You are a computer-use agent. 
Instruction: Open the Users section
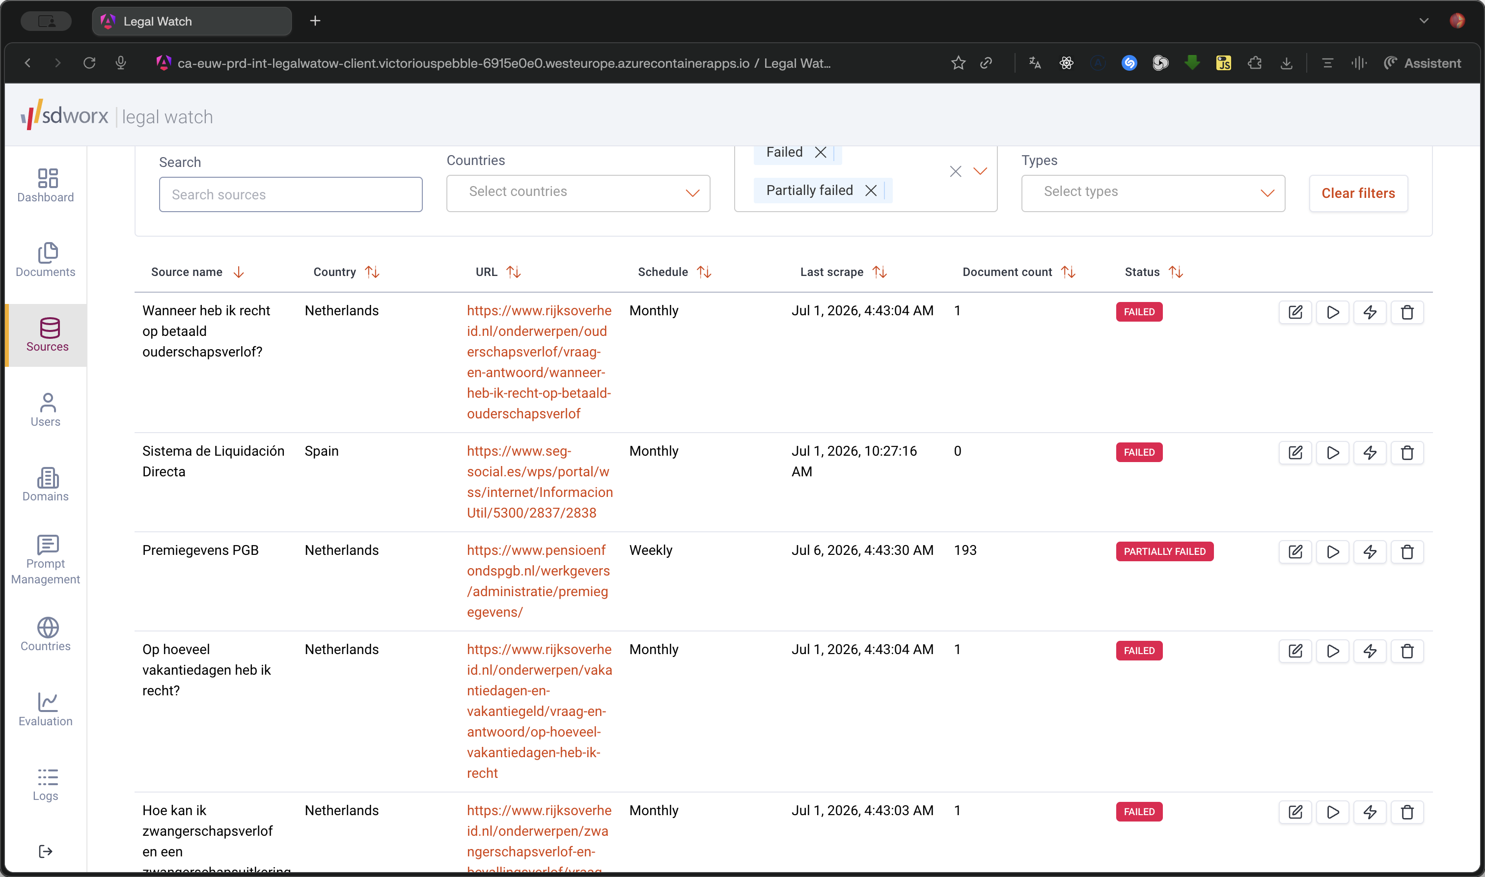point(46,410)
